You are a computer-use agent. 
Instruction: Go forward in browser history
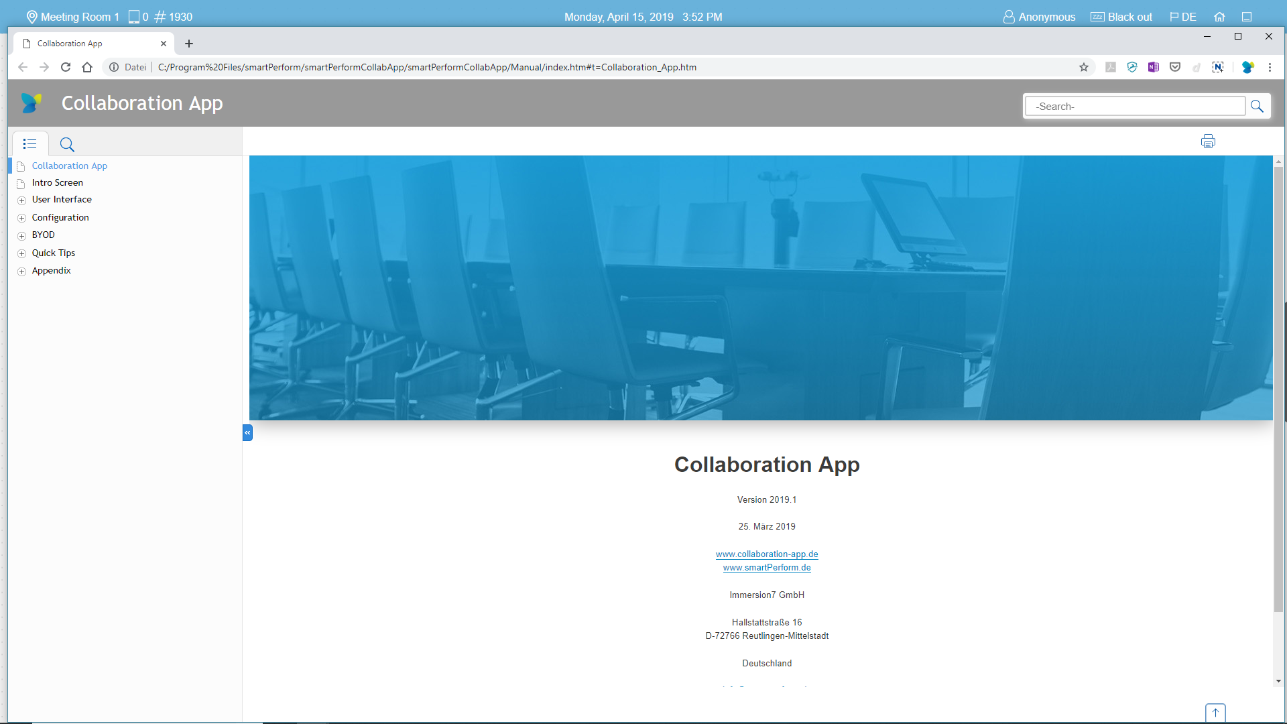pyautogui.click(x=44, y=67)
